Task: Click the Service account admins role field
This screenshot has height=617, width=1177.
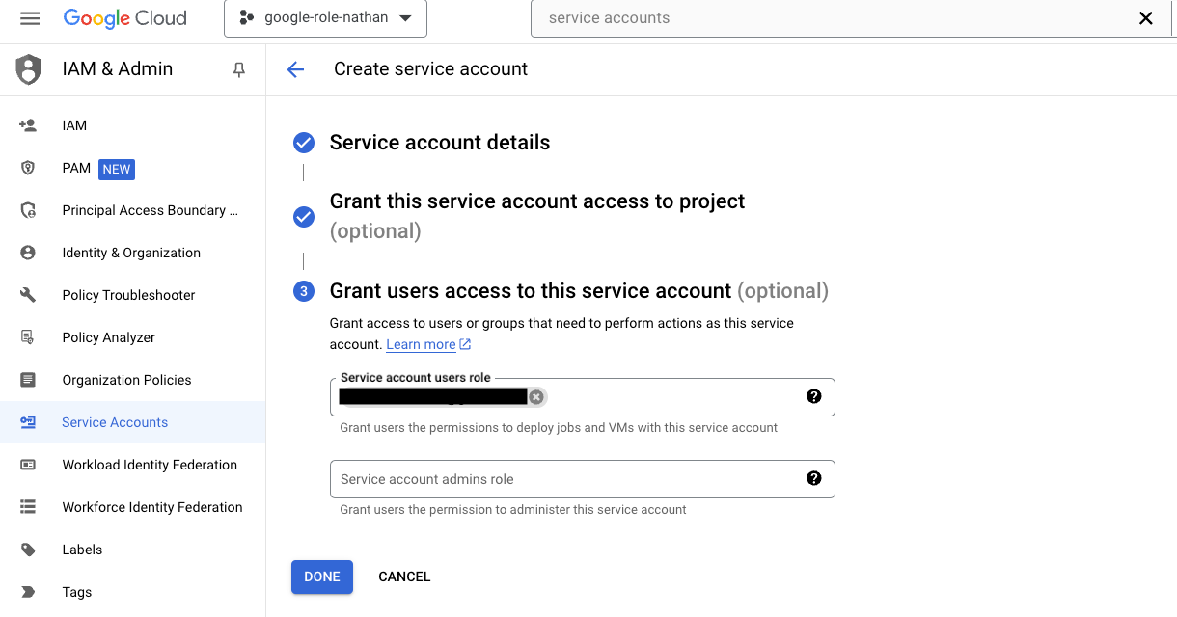Action: [x=582, y=479]
